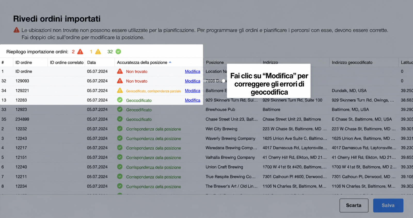Viewport: 413px width, 218px height.
Task: Click the Posizione column header
Action: (x=215, y=62)
